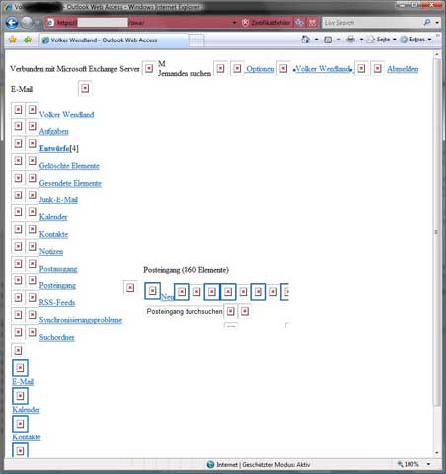Open the Optionen link

260,69
